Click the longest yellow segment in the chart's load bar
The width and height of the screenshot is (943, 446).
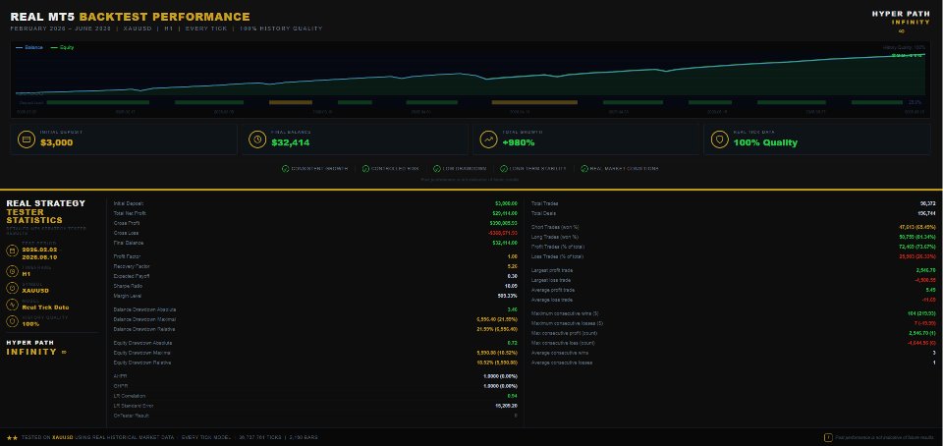tap(534, 102)
